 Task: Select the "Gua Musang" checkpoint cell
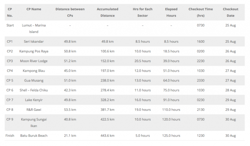(34, 80)
